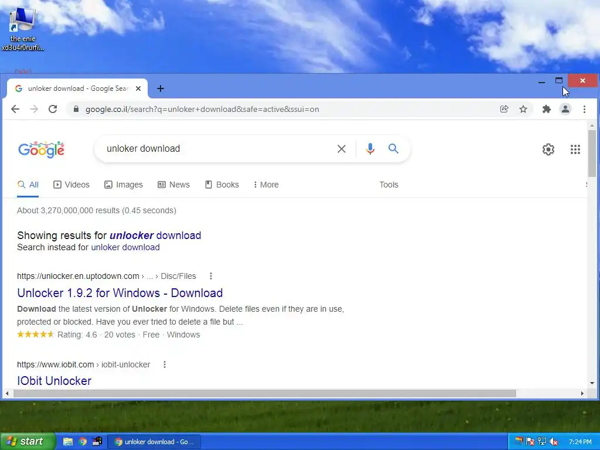Open the third quick launch icon
The image size is (600, 450).
(97, 442)
